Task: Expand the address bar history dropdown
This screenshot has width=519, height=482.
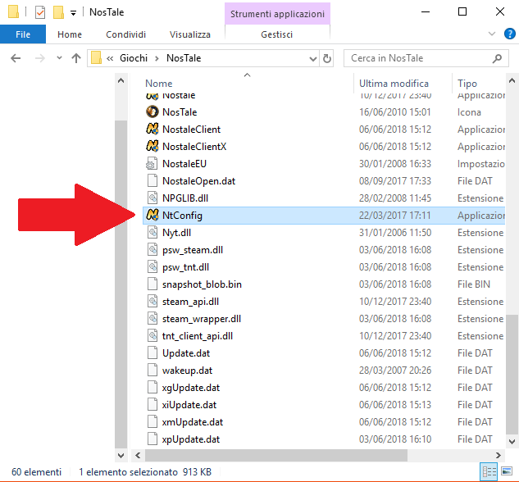Action: pos(312,59)
